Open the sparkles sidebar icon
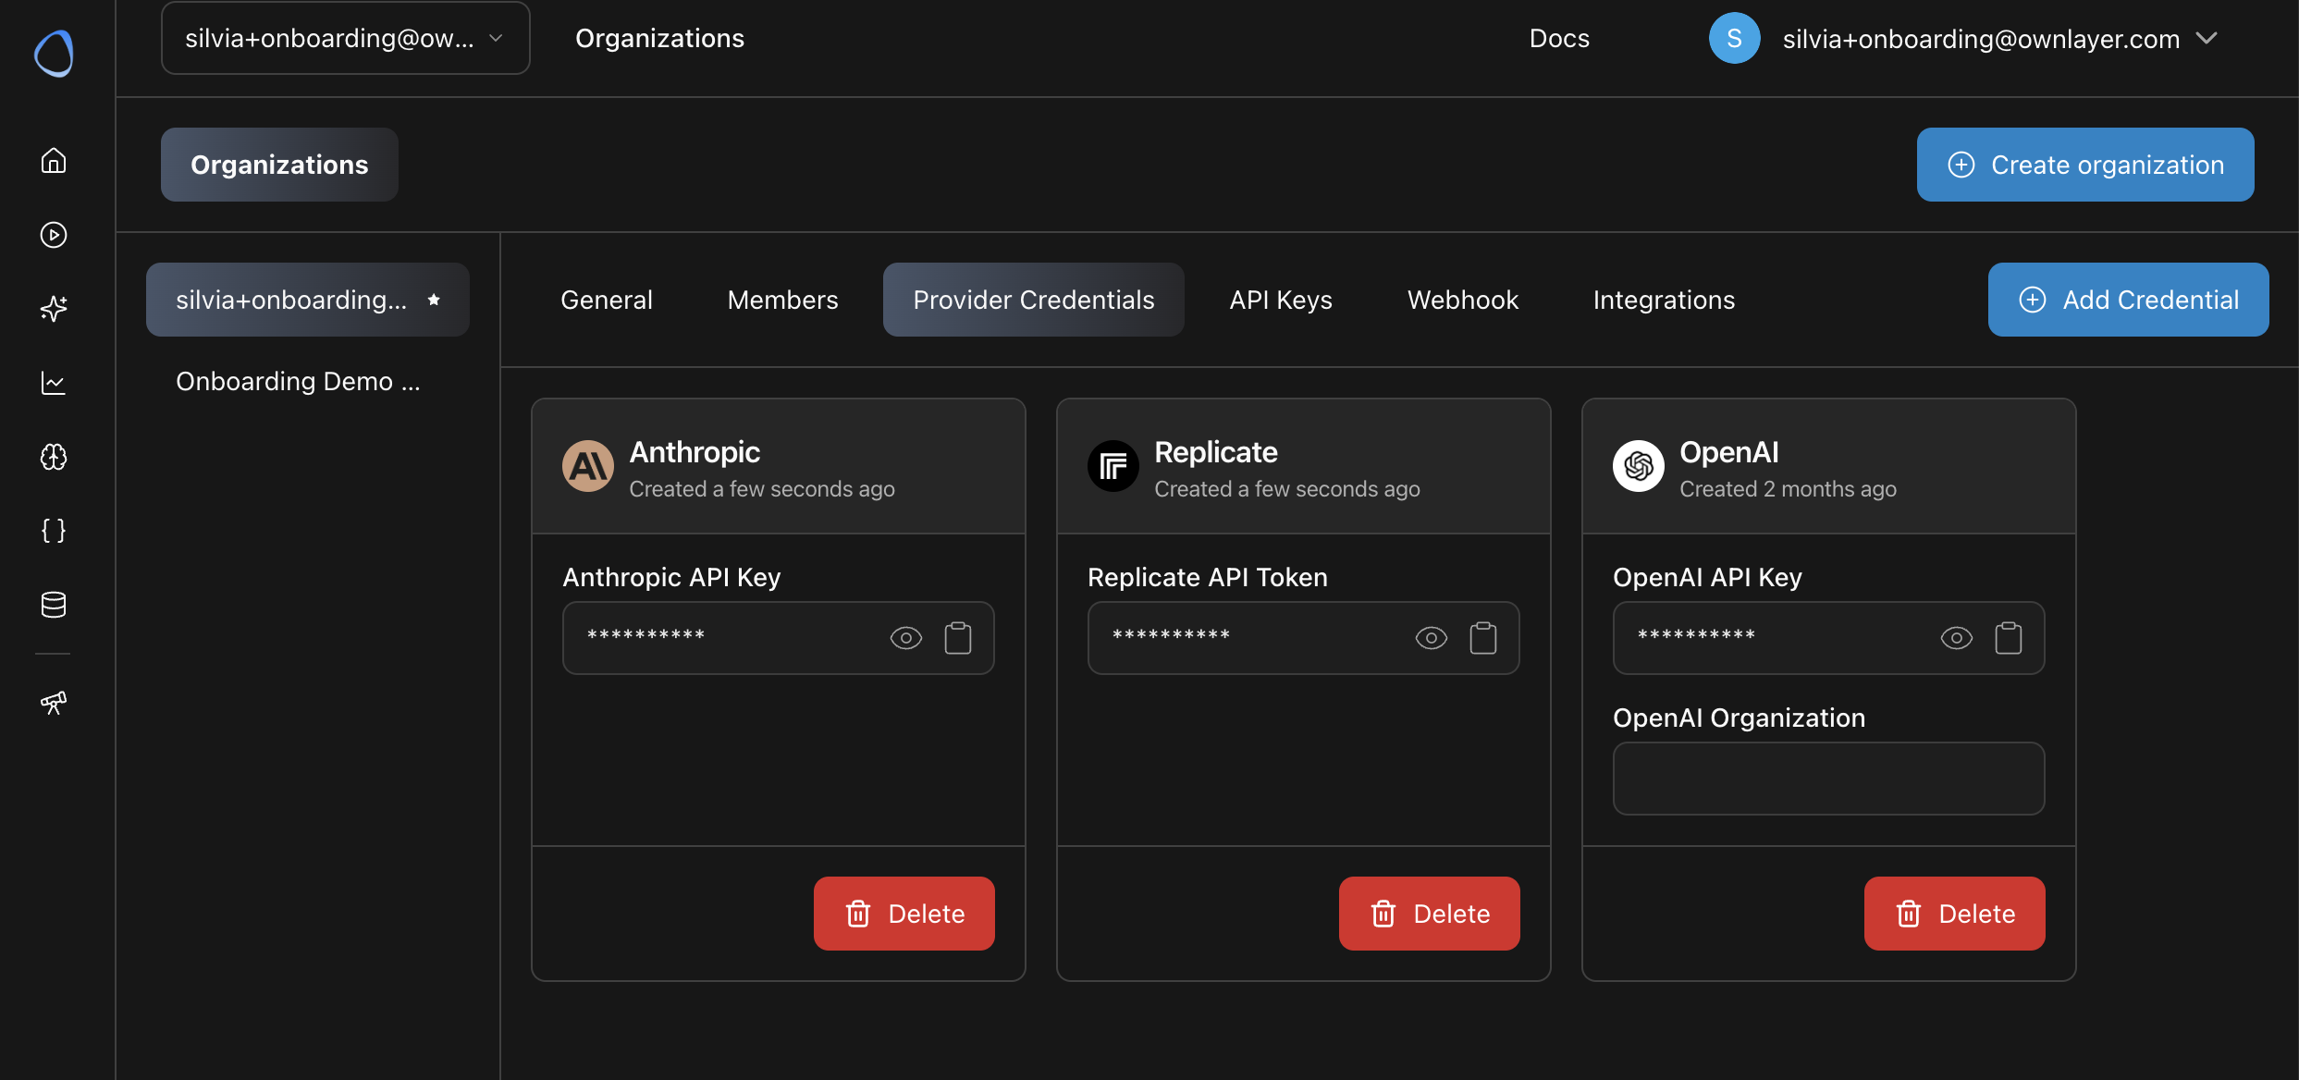Image resolution: width=2299 pixels, height=1080 pixels. [x=54, y=309]
